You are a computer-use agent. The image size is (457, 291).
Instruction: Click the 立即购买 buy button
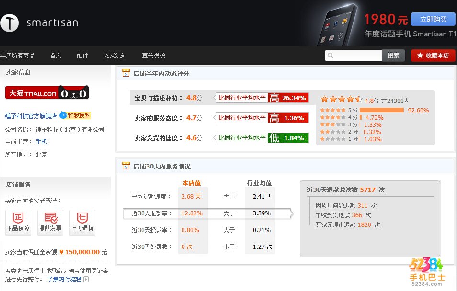pos(433,19)
